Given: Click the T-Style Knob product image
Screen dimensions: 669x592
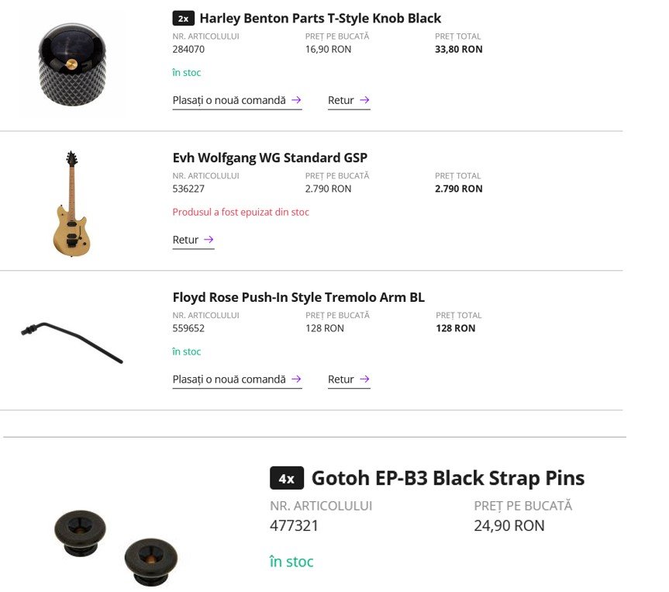Looking at the screenshot, I should pos(71,64).
